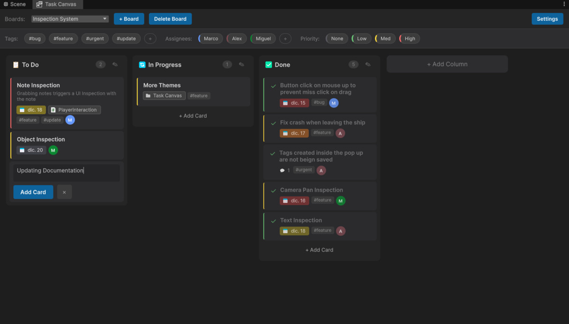Click the Updating Documentation text input field
The height and width of the screenshot is (324, 569).
point(65,172)
